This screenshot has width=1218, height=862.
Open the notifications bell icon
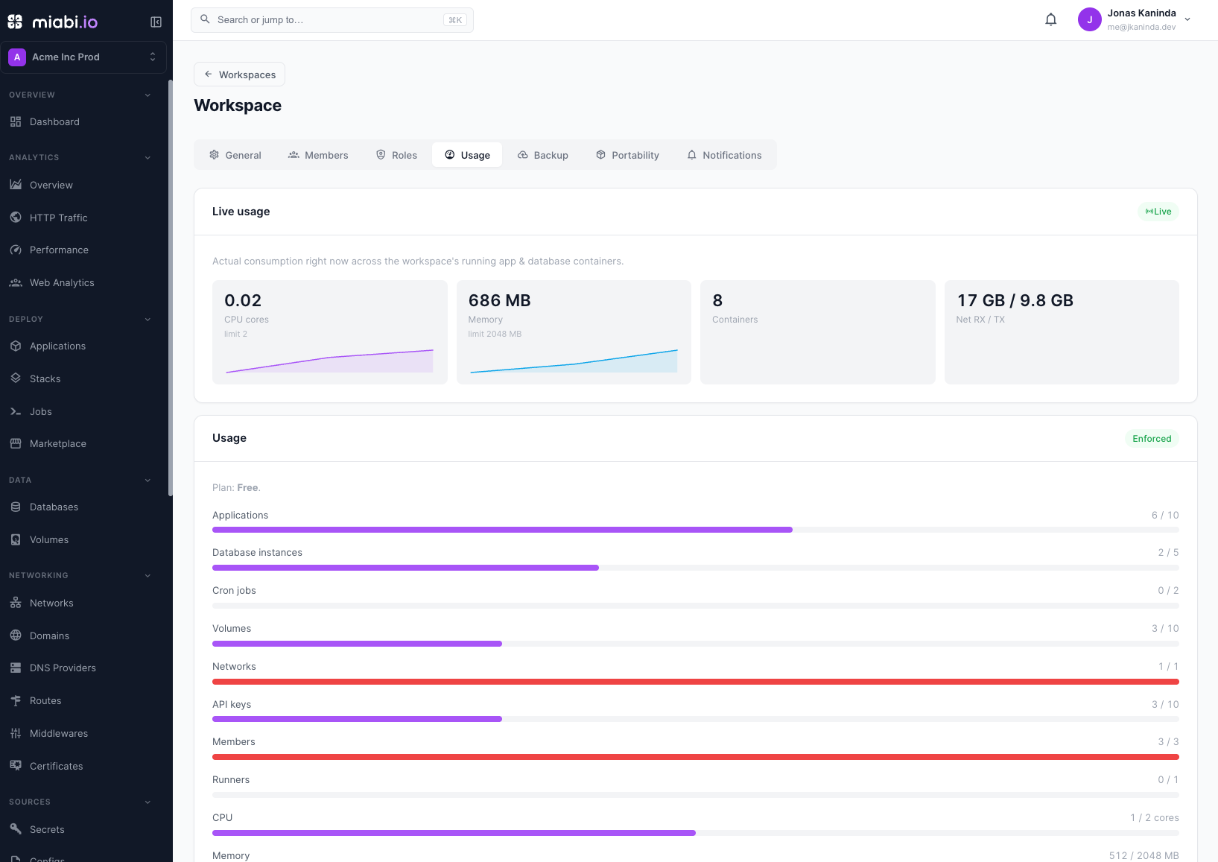pos(1050,19)
